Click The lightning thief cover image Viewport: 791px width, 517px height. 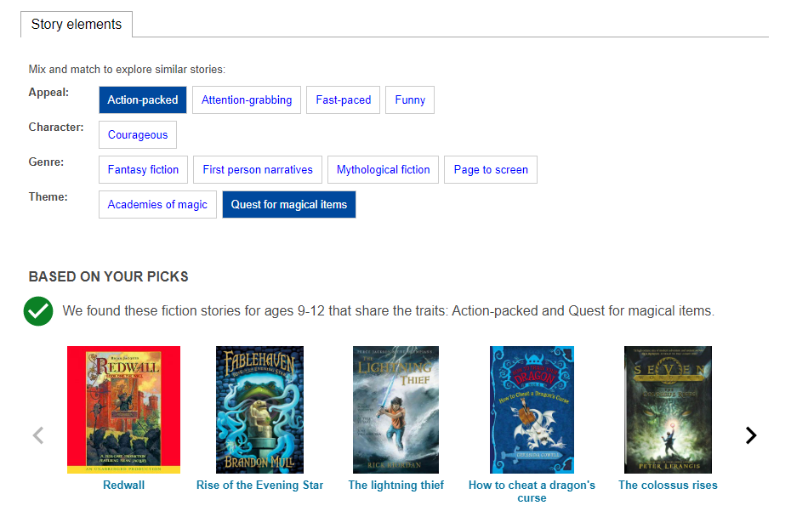(395, 410)
